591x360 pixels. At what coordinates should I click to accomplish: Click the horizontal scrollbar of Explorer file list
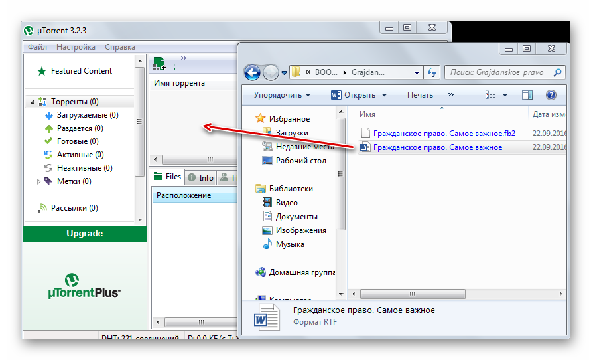click(413, 294)
